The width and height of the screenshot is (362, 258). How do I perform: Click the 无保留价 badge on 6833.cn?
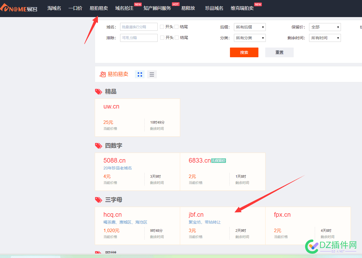click(x=219, y=161)
